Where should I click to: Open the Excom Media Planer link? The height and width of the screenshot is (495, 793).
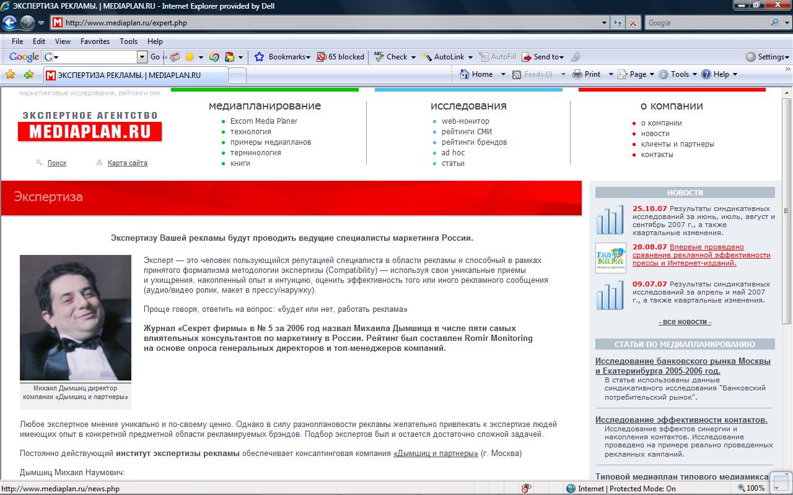pos(264,121)
